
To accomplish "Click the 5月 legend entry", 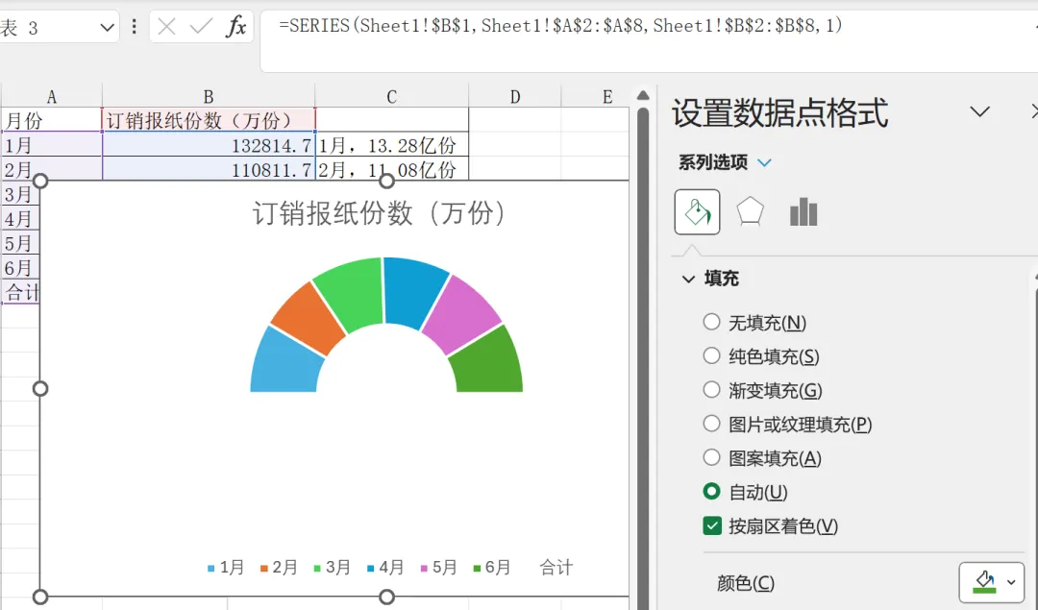I will (x=439, y=567).
